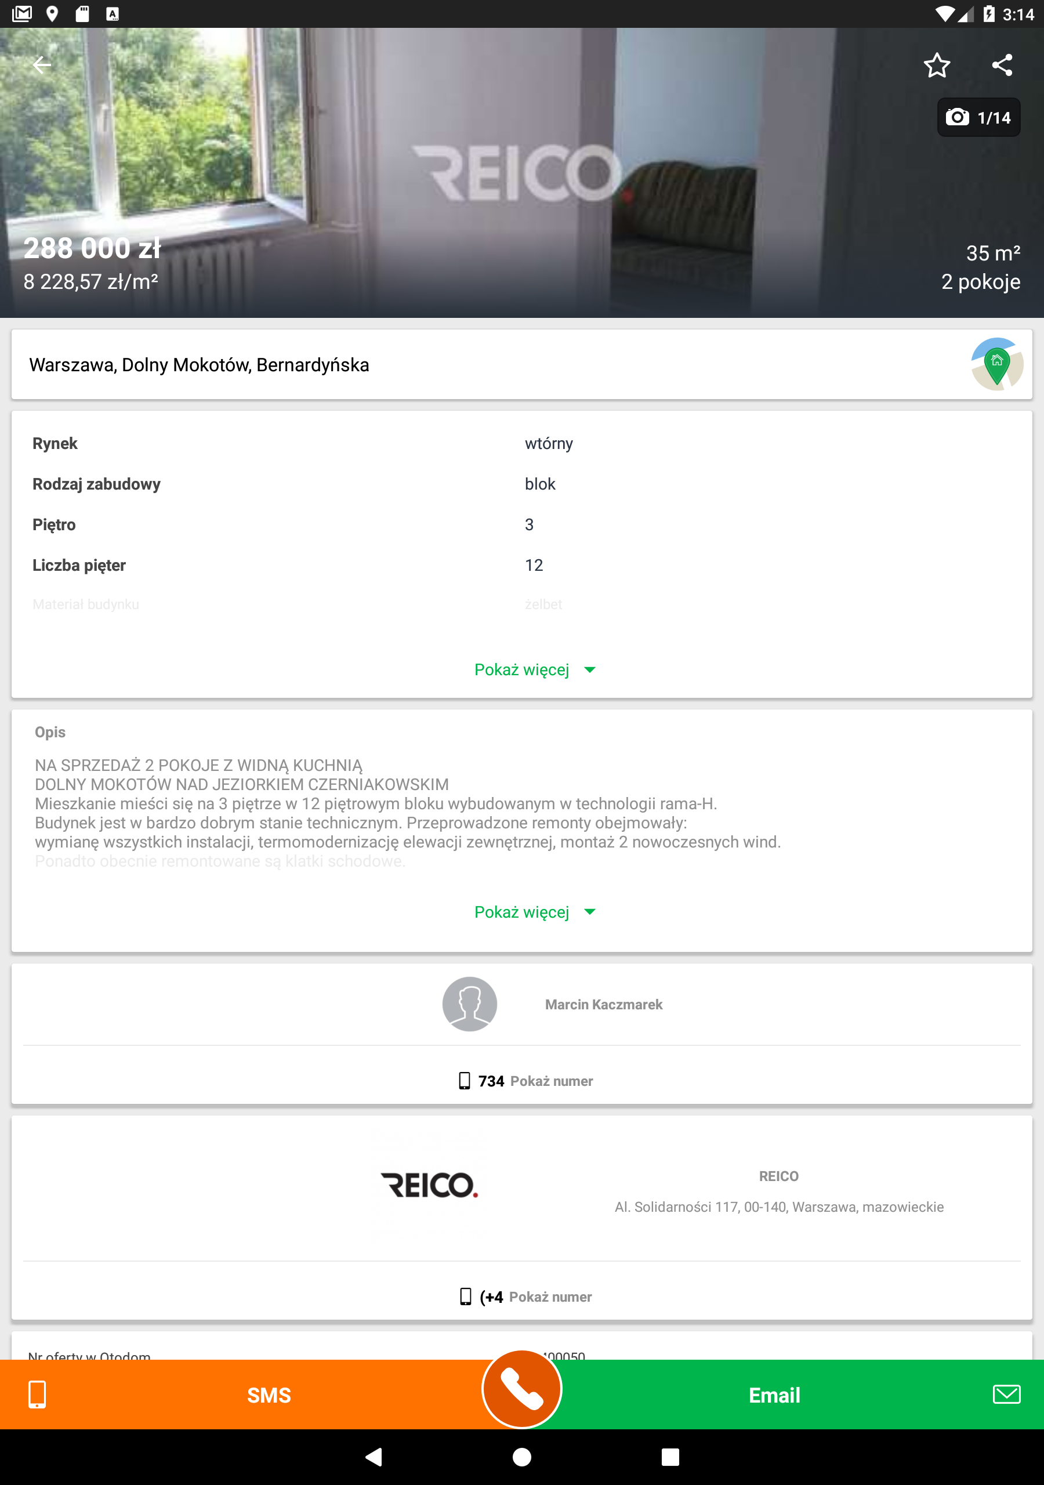Tap the SMS button

(269, 1396)
